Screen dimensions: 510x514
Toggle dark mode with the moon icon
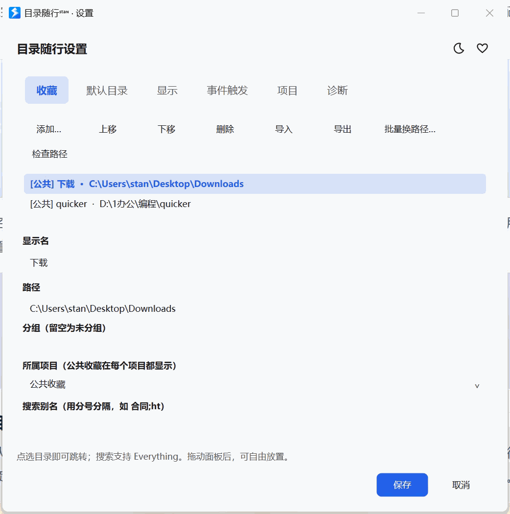point(459,48)
